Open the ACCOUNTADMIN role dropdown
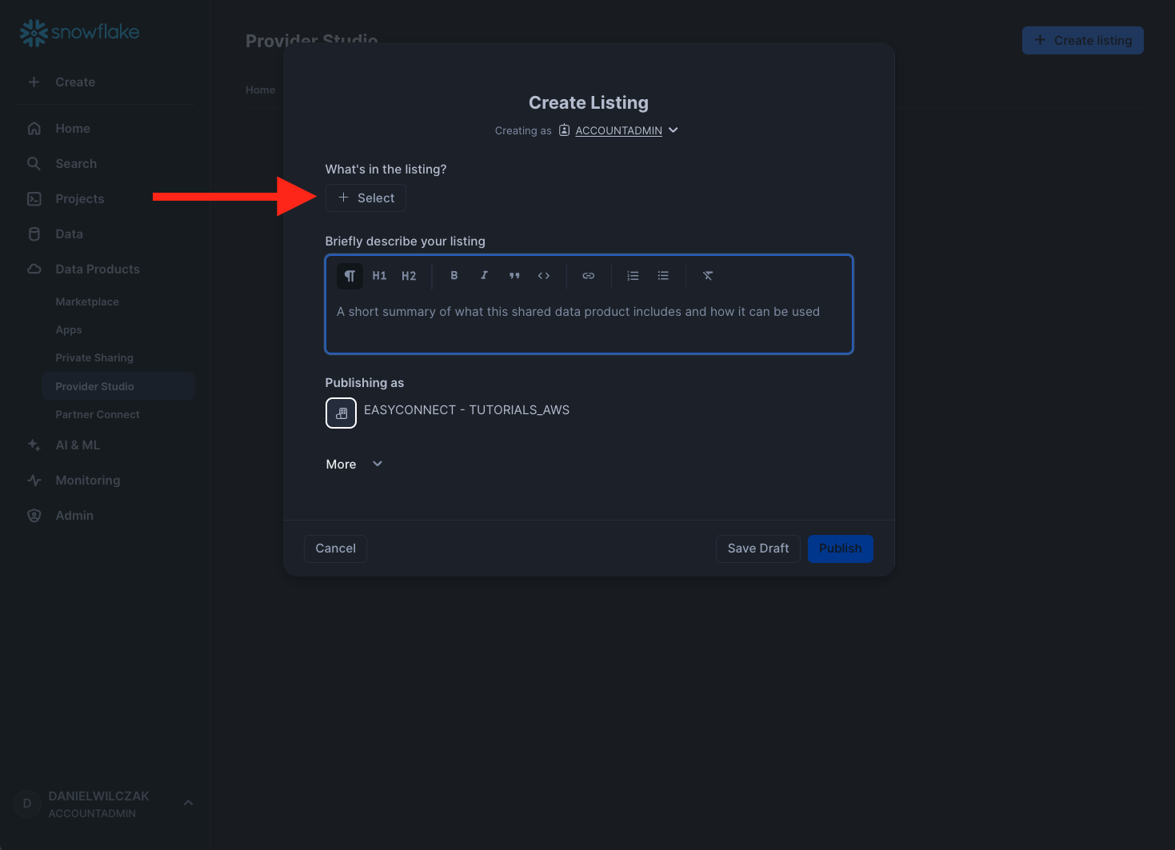The height and width of the screenshot is (850, 1175). 626,130
